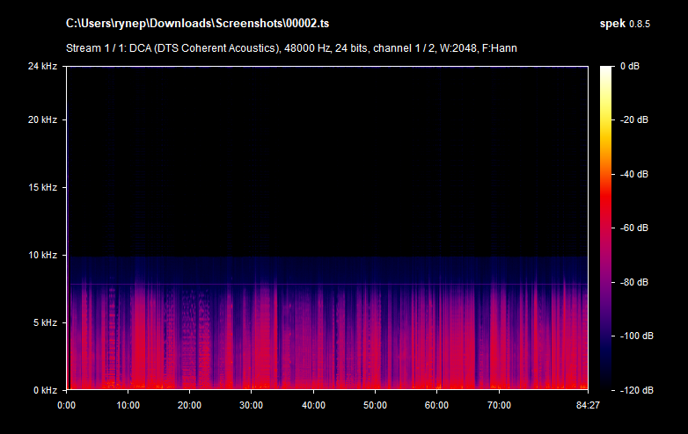Click the 0 dB scale label
688x434 pixels.
[632, 66]
